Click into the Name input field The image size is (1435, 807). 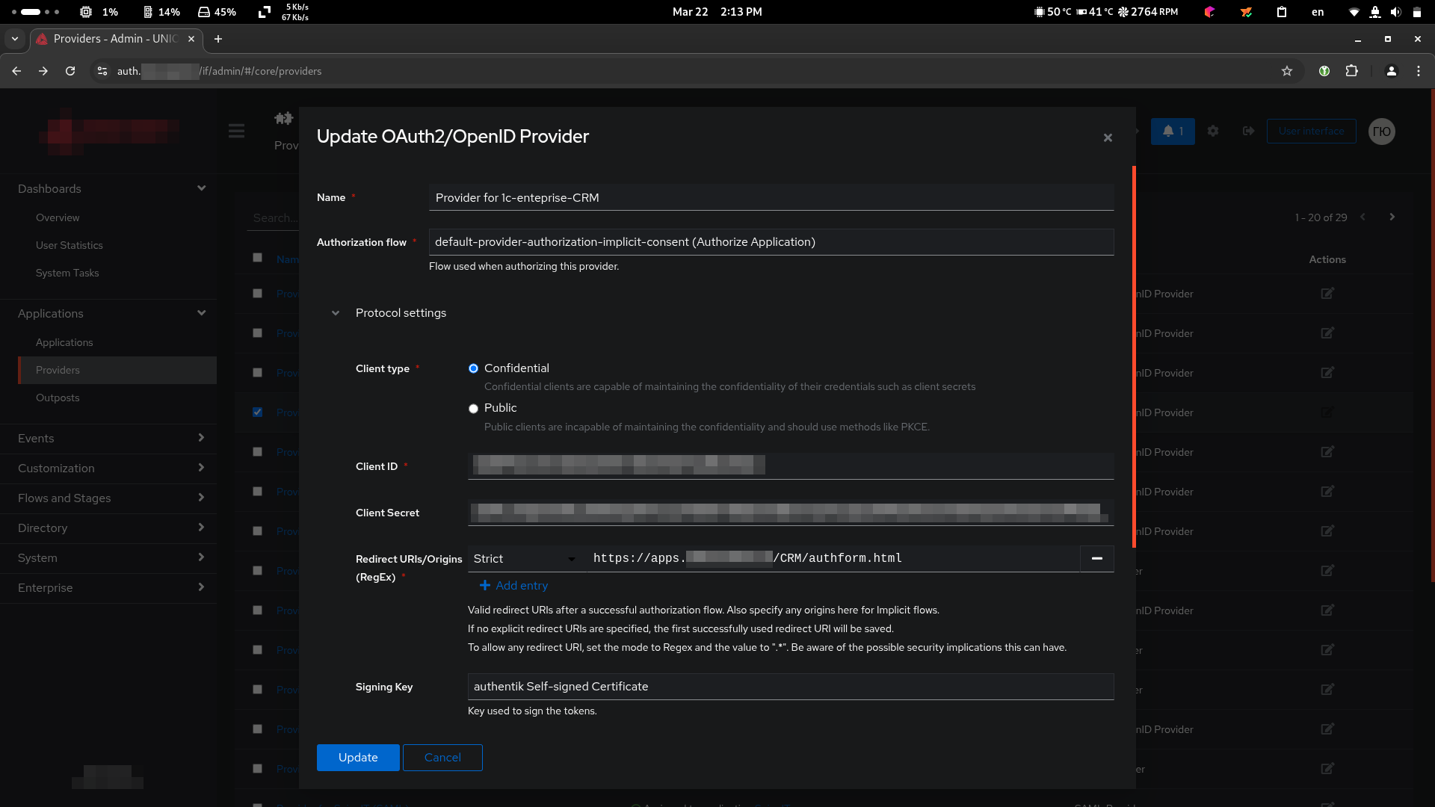[x=770, y=198]
